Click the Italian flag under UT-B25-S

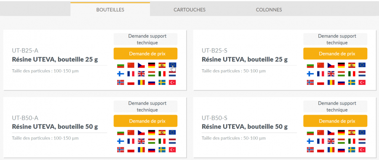(x=352, y=74)
